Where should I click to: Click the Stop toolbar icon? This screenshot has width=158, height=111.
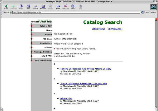tap(80, 7)
